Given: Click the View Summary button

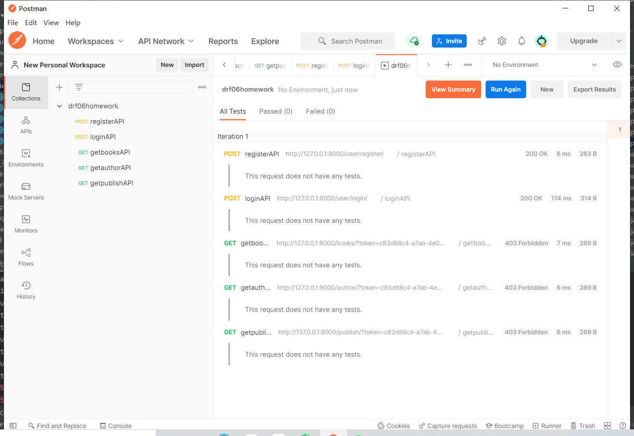Looking at the screenshot, I should coord(453,89).
